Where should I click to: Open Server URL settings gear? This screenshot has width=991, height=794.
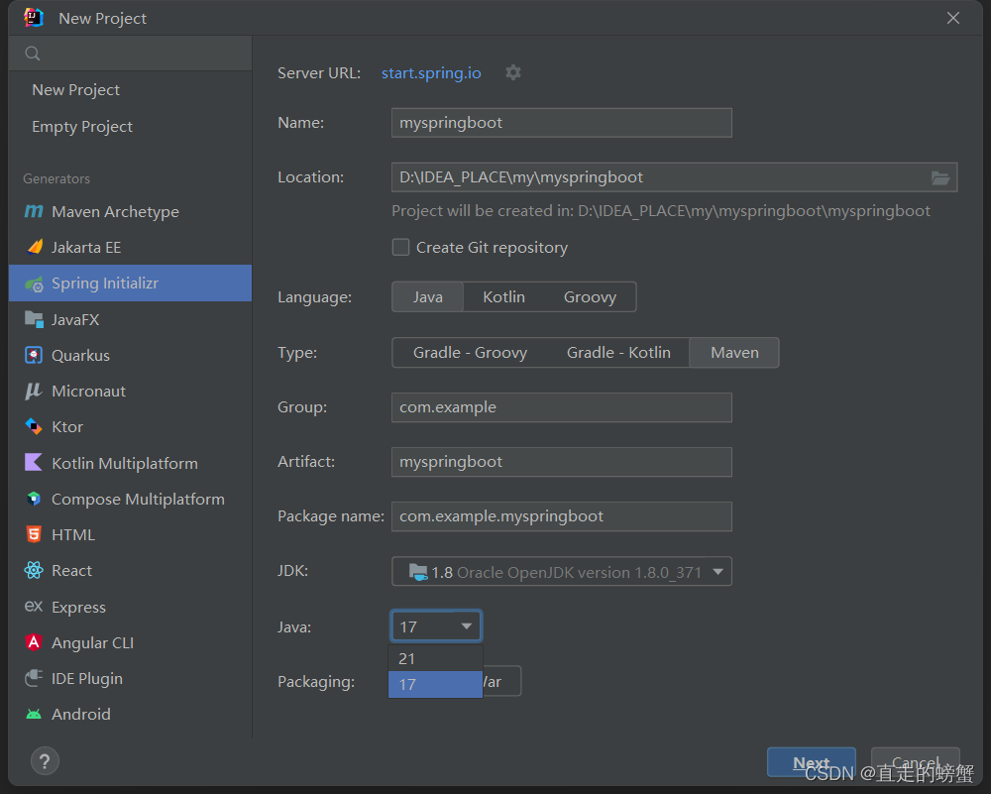point(513,72)
